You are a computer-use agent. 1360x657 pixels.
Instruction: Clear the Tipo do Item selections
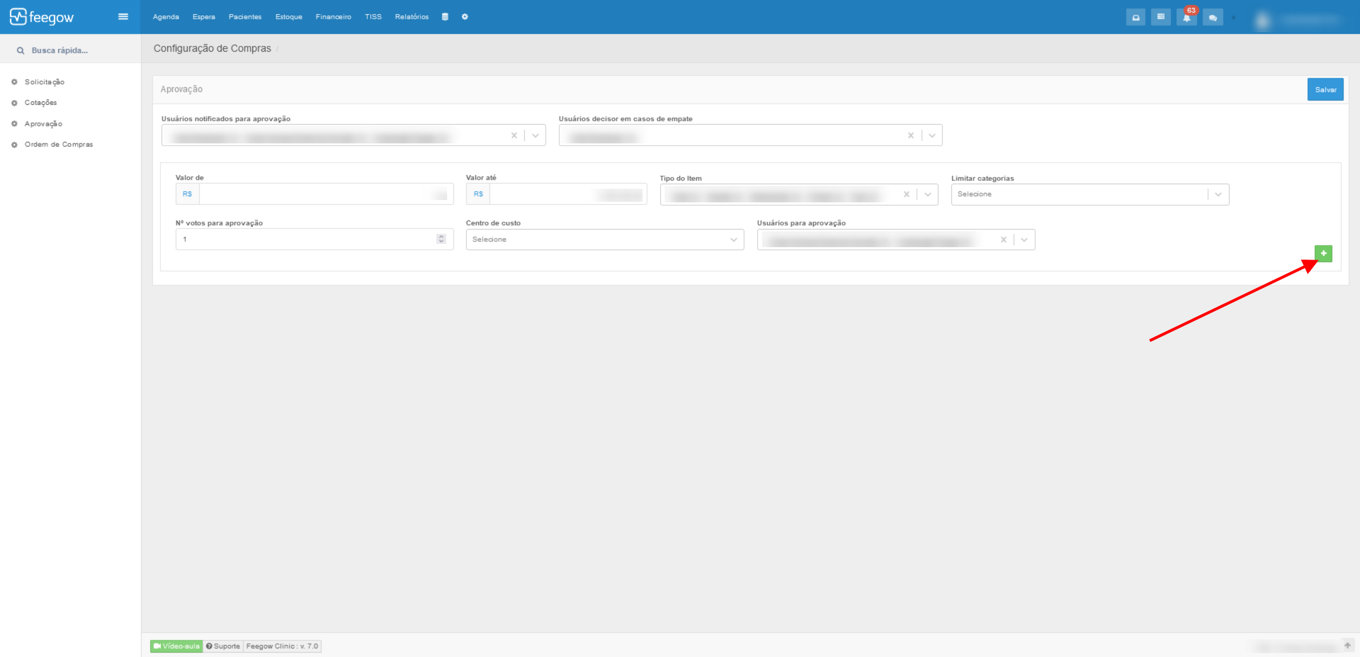click(x=907, y=194)
